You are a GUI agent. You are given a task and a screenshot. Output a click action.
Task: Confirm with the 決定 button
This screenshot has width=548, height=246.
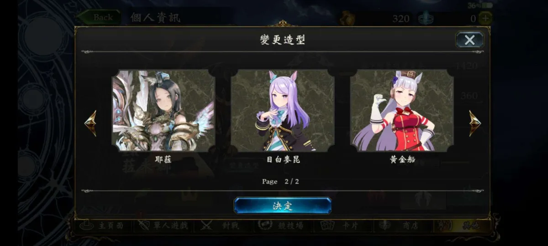(x=283, y=205)
